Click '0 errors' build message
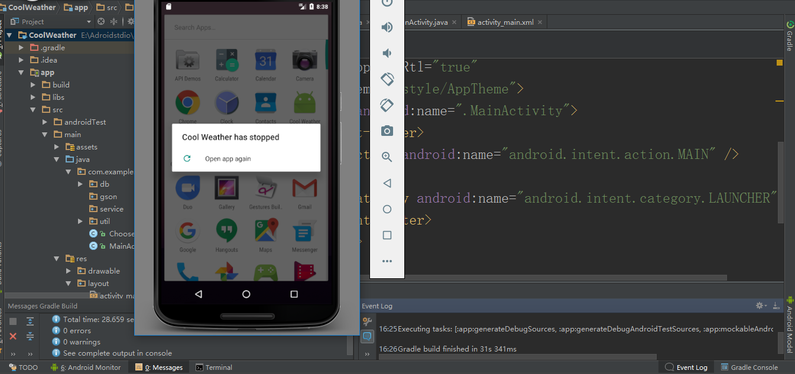The width and height of the screenshot is (795, 374). point(77,330)
